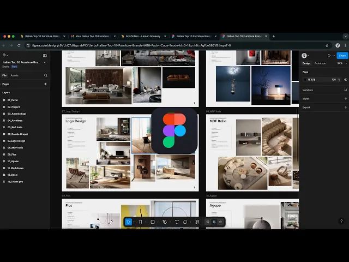This screenshot has width=349, height=262.
Task: Select the 11_Modulnova layer
Action: tap(15, 168)
